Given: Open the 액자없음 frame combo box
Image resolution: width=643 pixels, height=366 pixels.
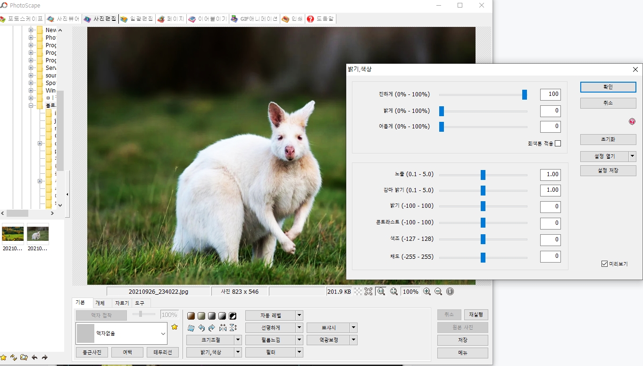Looking at the screenshot, I should 122,333.
